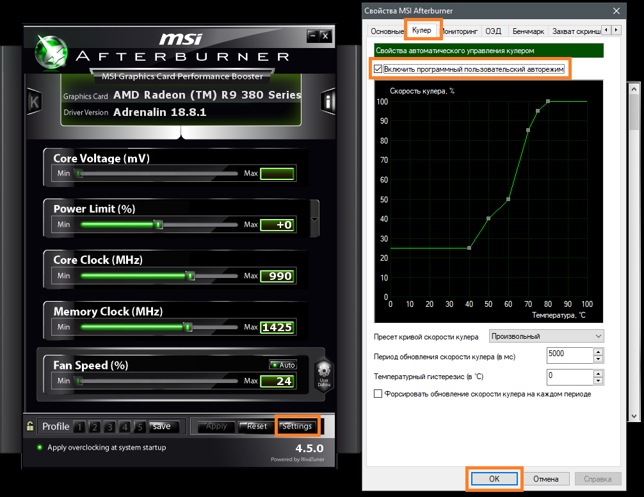Expand the Power Limit side arrow

(x=314, y=219)
